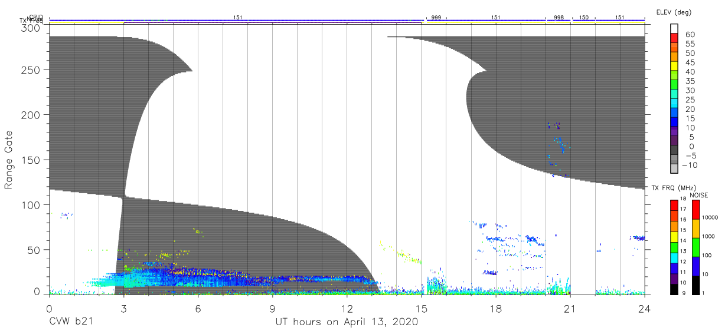Click the '1000' label on NOISE scale

[709, 237]
